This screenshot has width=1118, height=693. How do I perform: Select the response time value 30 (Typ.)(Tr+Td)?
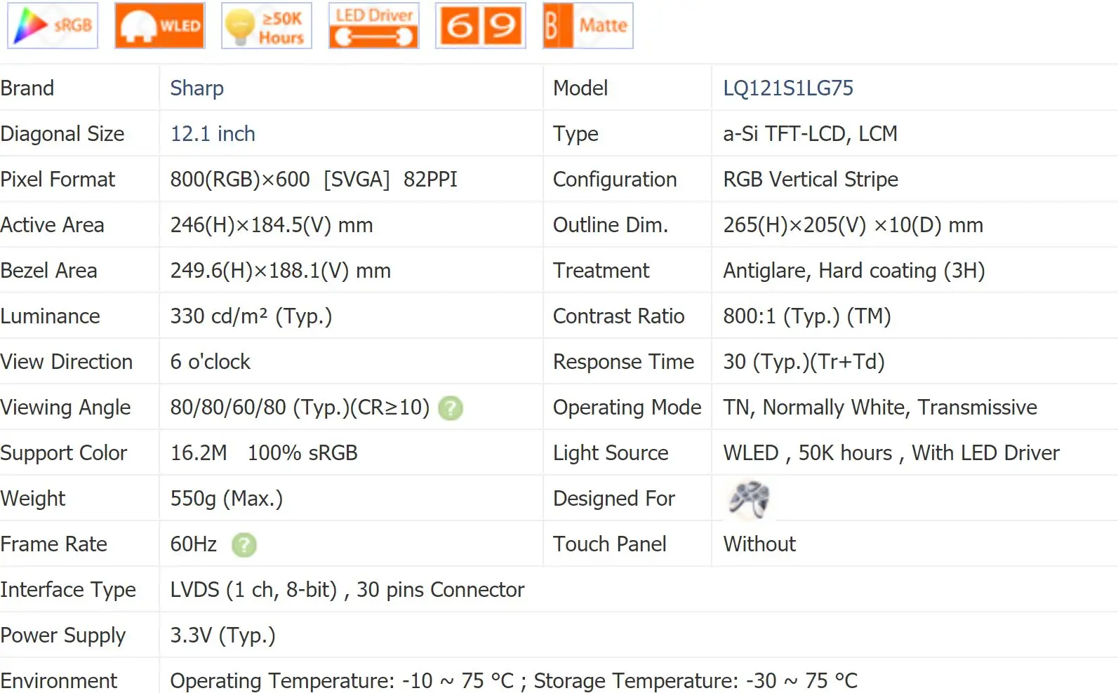pos(804,362)
